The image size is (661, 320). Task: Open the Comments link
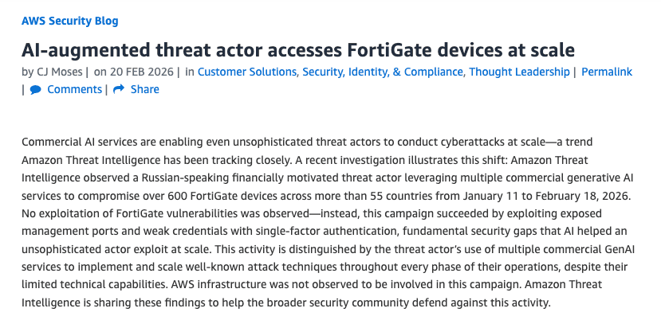coord(74,90)
